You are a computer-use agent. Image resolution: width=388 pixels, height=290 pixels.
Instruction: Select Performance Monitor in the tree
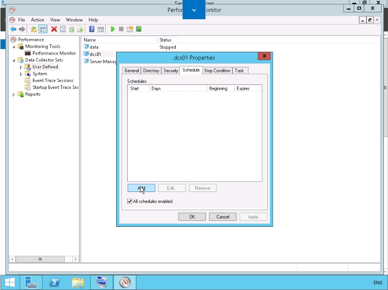click(x=54, y=53)
